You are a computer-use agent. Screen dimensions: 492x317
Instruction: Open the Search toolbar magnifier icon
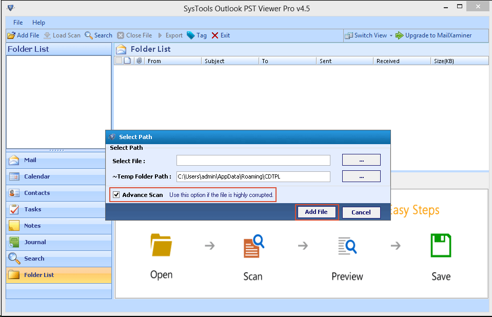89,35
